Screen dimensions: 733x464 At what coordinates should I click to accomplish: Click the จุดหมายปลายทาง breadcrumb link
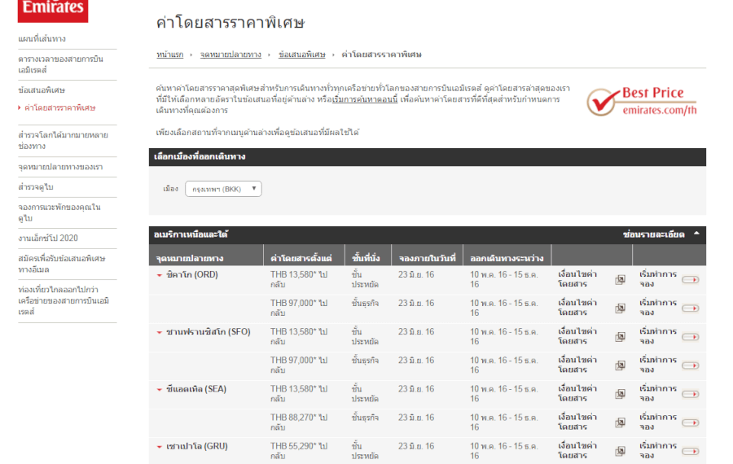pyautogui.click(x=230, y=55)
